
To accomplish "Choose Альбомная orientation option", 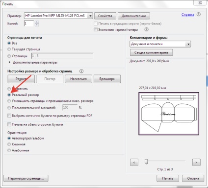I will coord(9,150).
